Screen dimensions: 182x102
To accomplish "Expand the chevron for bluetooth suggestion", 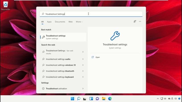I will point(83,71).
